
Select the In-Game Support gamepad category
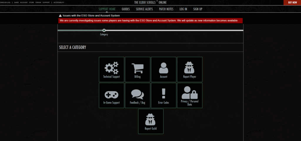[x=111, y=95]
